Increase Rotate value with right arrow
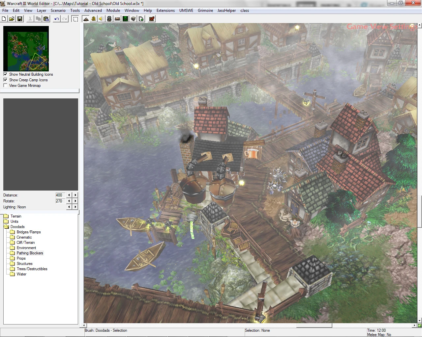The width and height of the screenshot is (422, 337). 75,201
